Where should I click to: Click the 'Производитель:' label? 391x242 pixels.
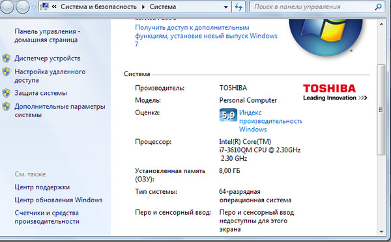pos(160,88)
